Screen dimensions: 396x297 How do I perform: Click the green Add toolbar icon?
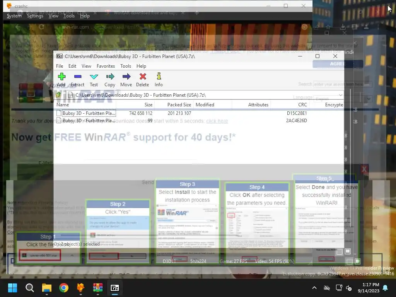61,77
